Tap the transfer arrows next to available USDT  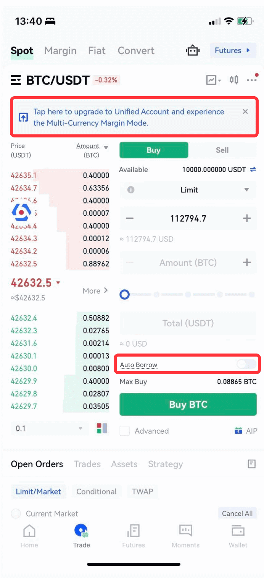coord(253,170)
